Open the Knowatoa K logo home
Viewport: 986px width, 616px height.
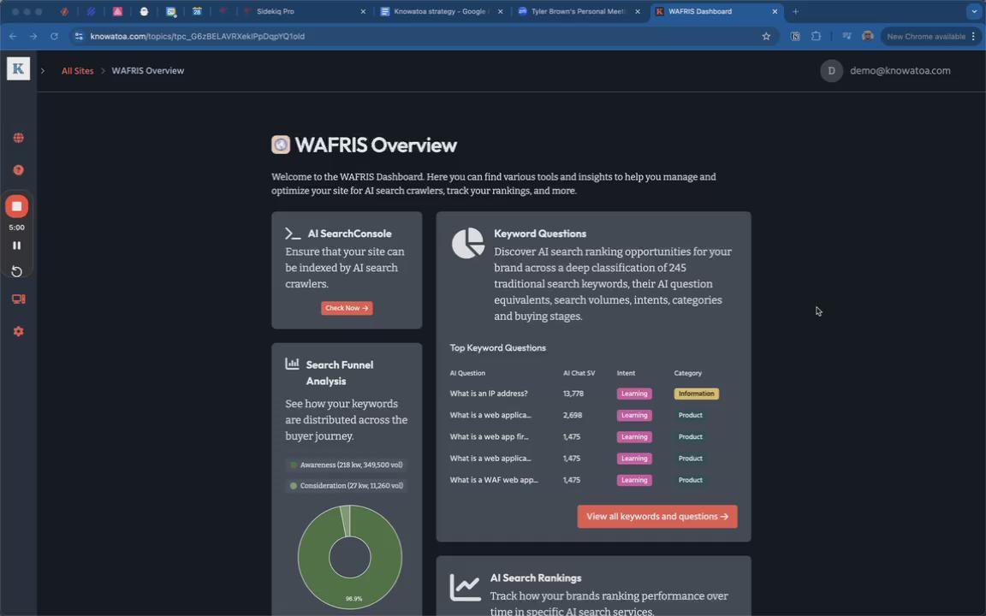coord(18,68)
